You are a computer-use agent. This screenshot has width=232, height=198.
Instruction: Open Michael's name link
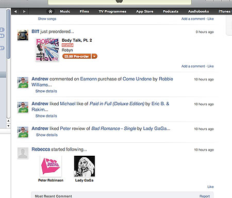(x=68, y=104)
